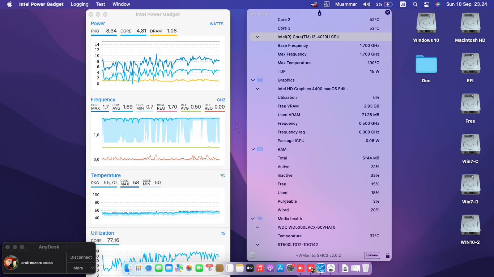Screen dimensions: 494x277
Task: Open Maps from the Dock
Action: [x=179, y=268]
